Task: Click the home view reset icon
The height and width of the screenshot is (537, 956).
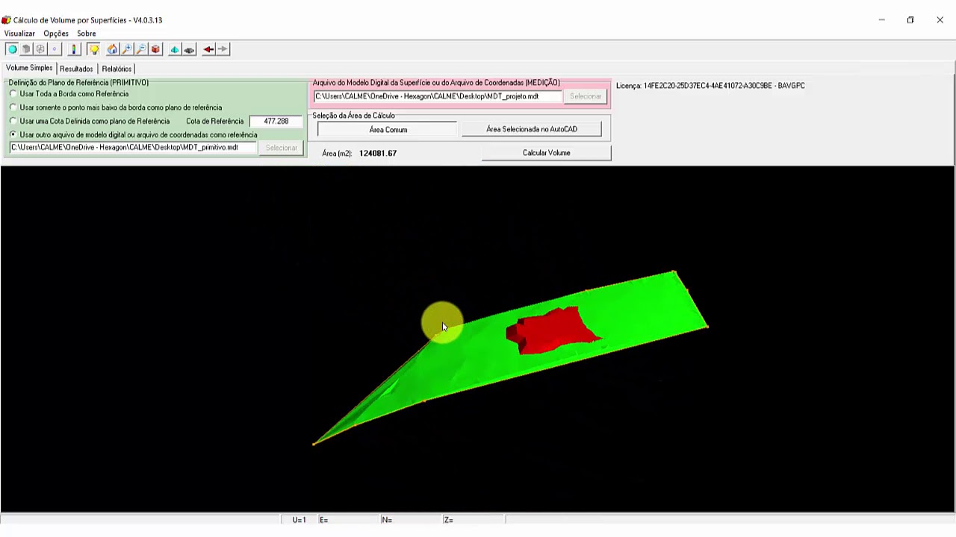Action: click(x=113, y=49)
